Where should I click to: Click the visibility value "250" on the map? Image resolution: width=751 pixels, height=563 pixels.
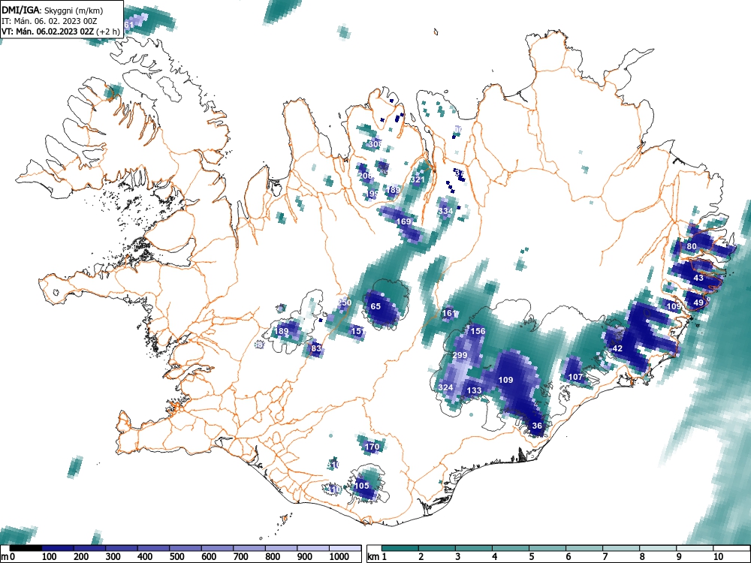tap(345, 303)
